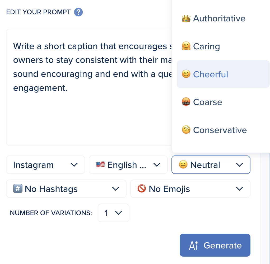Image resolution: width=270 pixels, height=264 pixels.
Task: Click the cursing face emoji beside Coarse
Action: click(186, 102)
